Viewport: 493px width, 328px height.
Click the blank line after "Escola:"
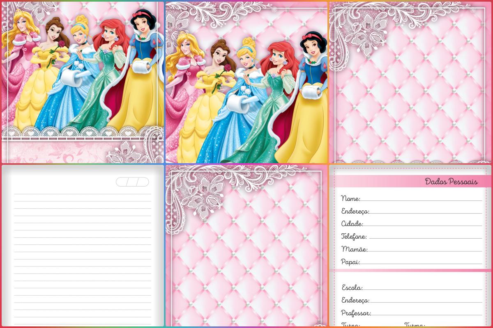[x=422, y=289]
